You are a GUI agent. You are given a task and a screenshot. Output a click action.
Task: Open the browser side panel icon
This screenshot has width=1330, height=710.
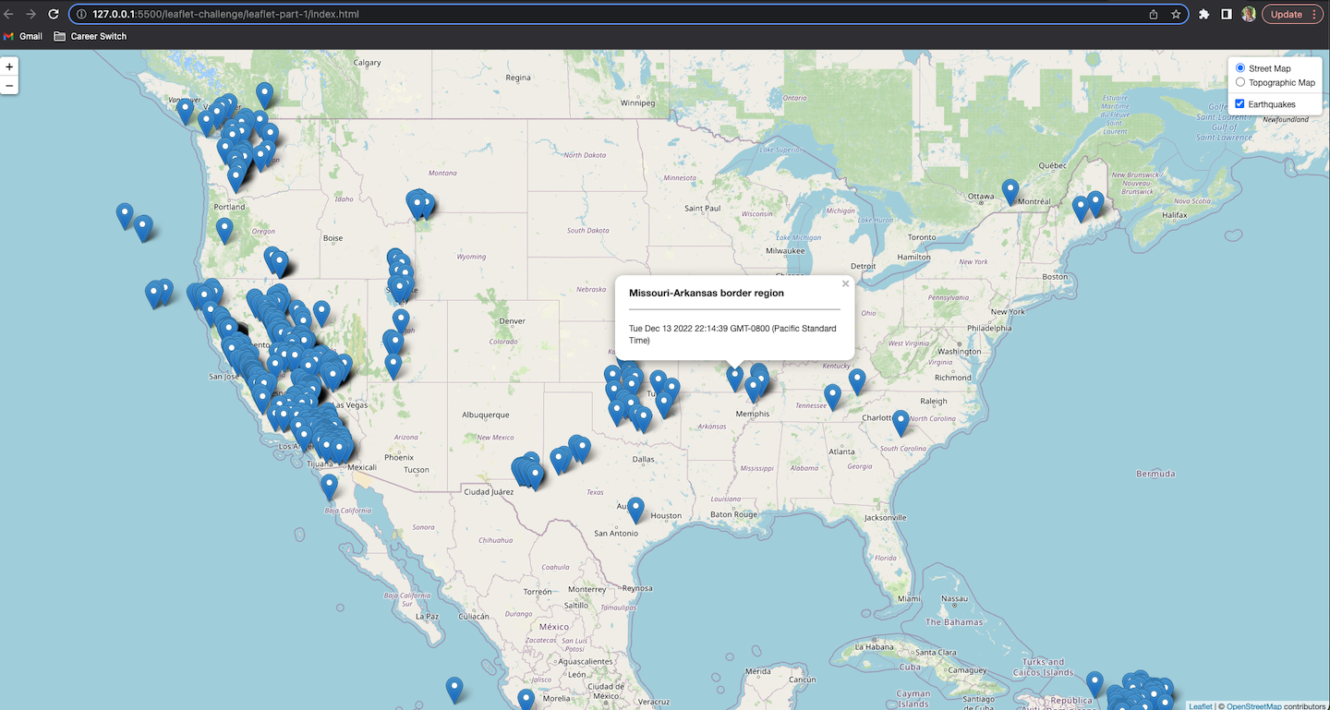tap(1226, 14)
